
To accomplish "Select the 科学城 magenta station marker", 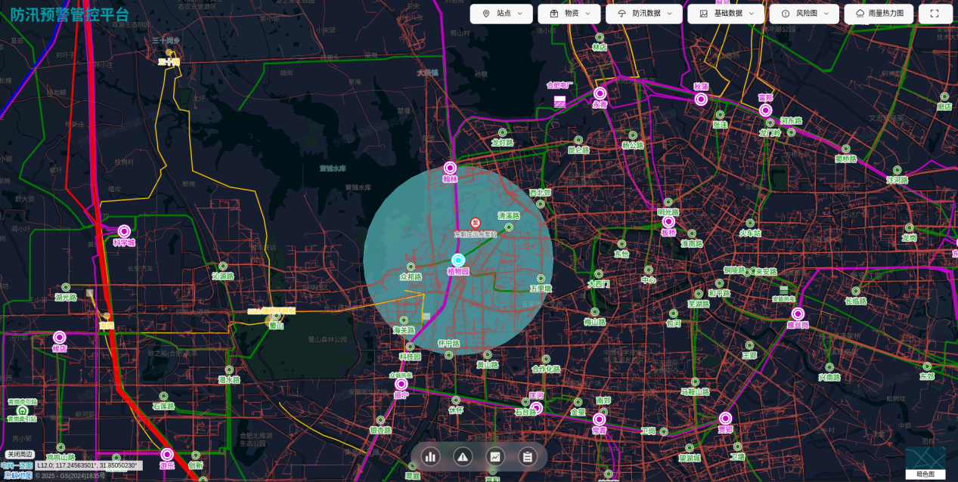I will 124,231.
